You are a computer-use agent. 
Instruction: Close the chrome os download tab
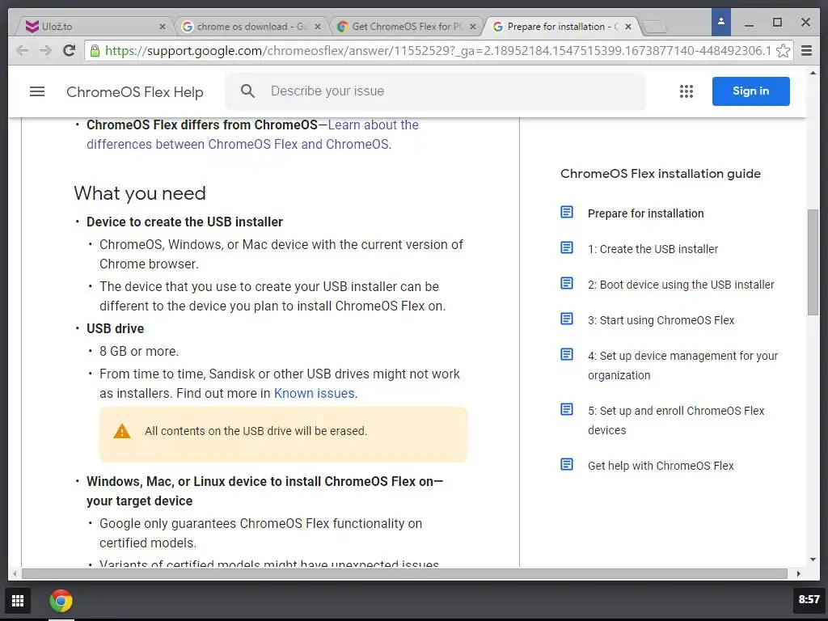(x=317, y=27)
